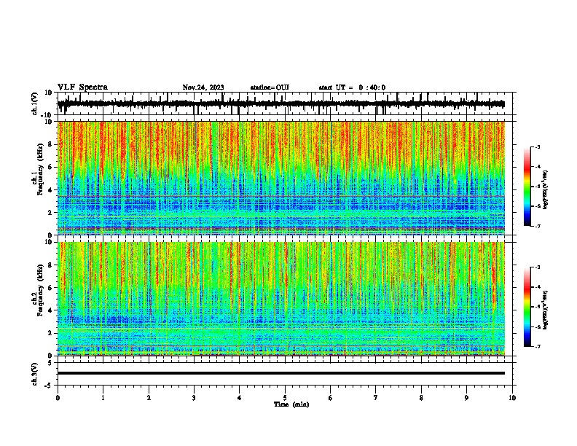Viewport: 577px width, 446px height.
Task: Select the date text "Nov.24, 2023"
Action: click(203, 87)
